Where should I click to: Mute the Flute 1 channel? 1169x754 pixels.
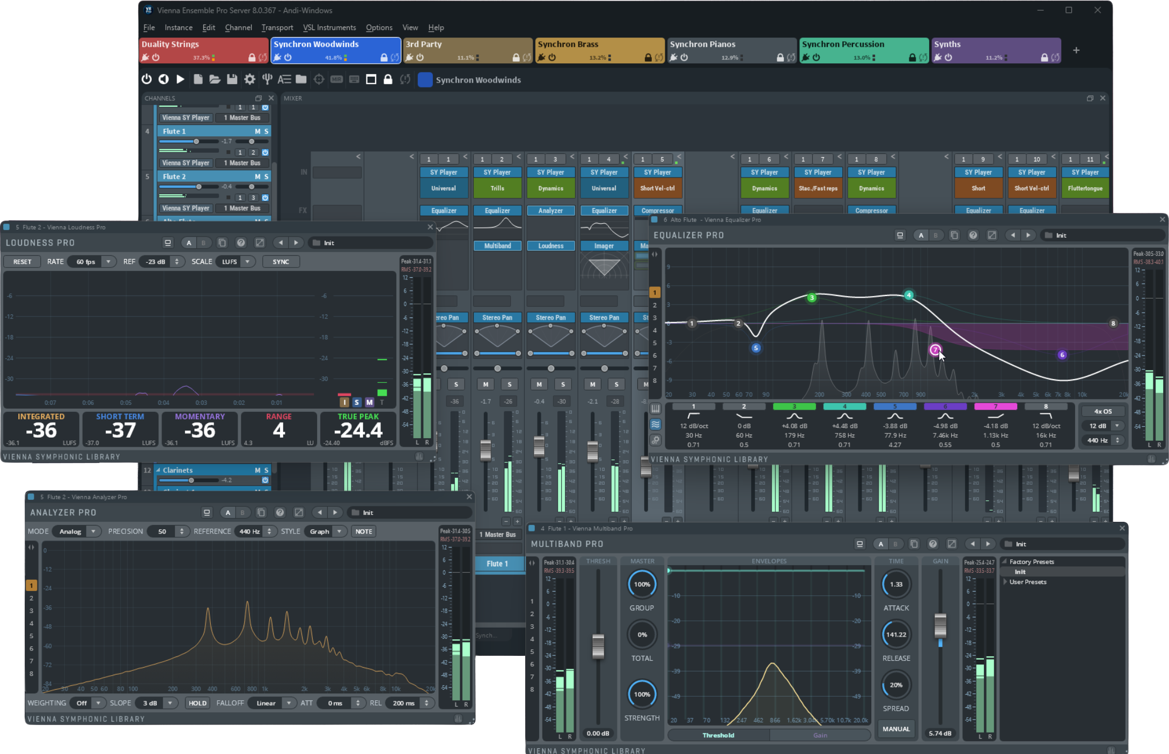click(258, 131)
